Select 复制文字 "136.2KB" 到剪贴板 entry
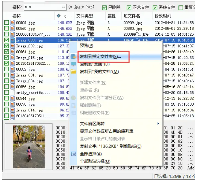This screenshot has height=181, width=198. [x=110, y=146]
